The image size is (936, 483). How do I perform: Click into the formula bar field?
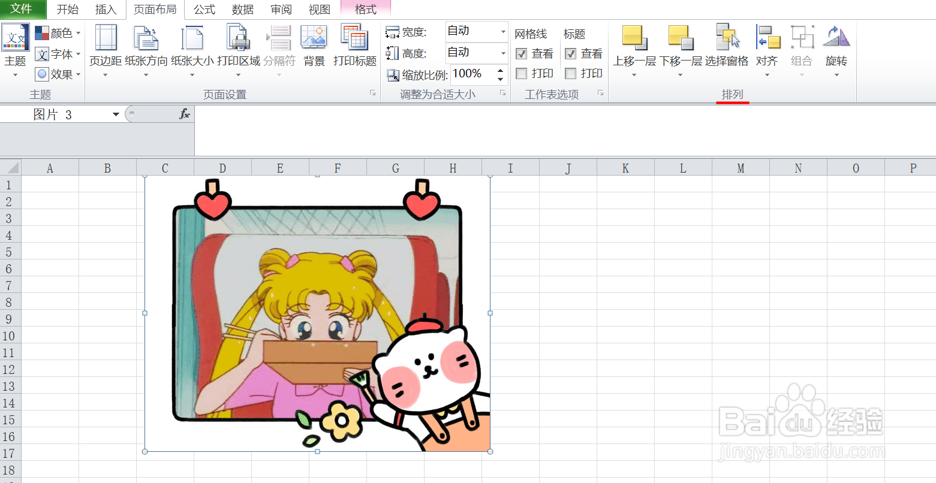coord(564,129)
